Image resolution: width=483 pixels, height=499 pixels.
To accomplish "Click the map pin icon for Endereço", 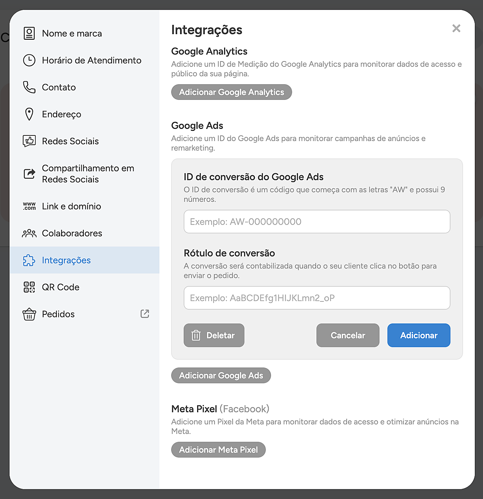I will tap(29, 114).
